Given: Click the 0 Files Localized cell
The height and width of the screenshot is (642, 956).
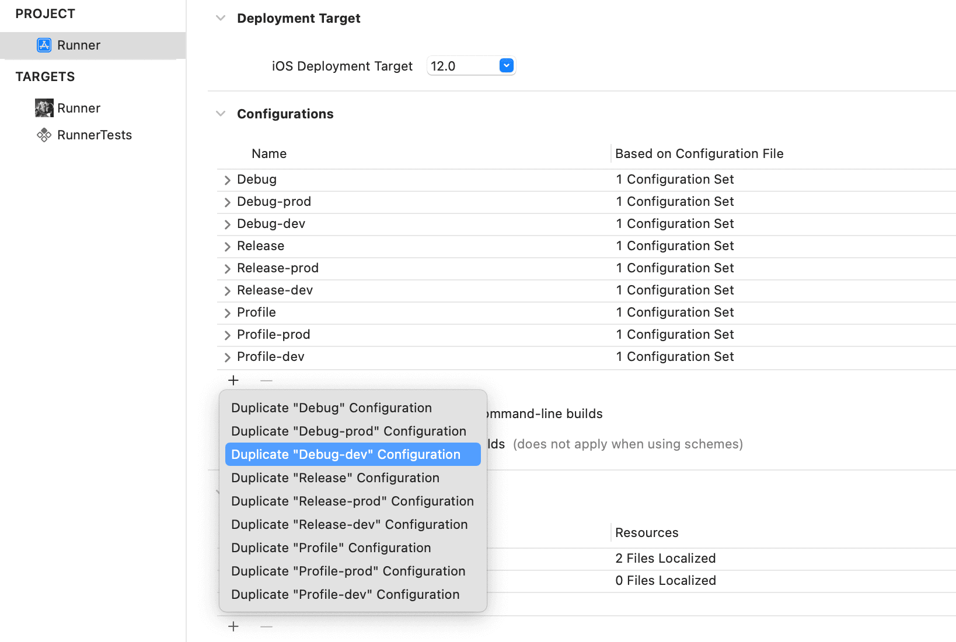Looking at the screenshot, I should [665, 580].
